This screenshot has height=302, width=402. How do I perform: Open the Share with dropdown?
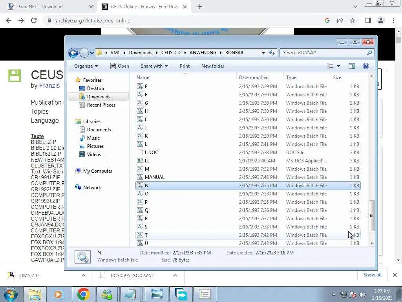[154, 66]
